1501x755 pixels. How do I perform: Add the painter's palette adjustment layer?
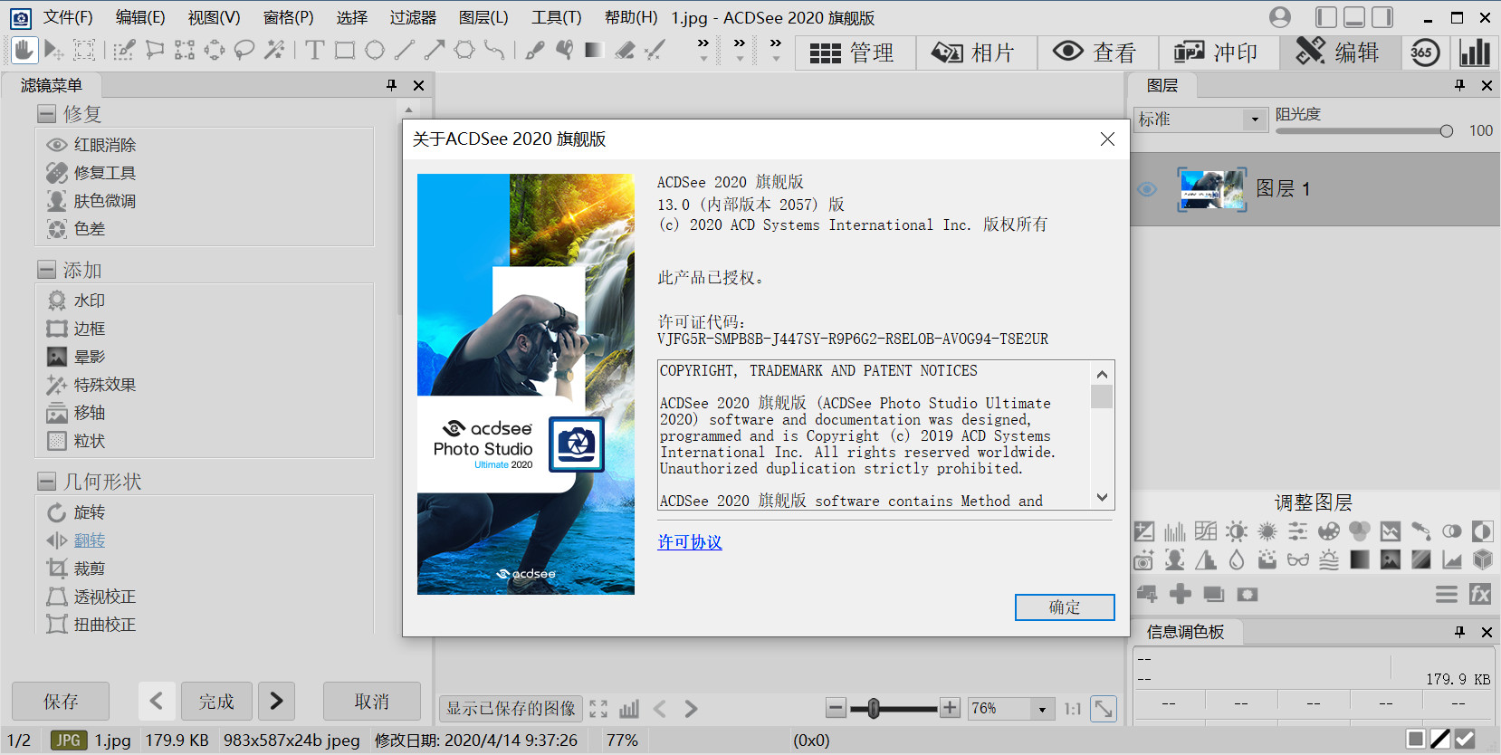click(x=1329, y=531)
